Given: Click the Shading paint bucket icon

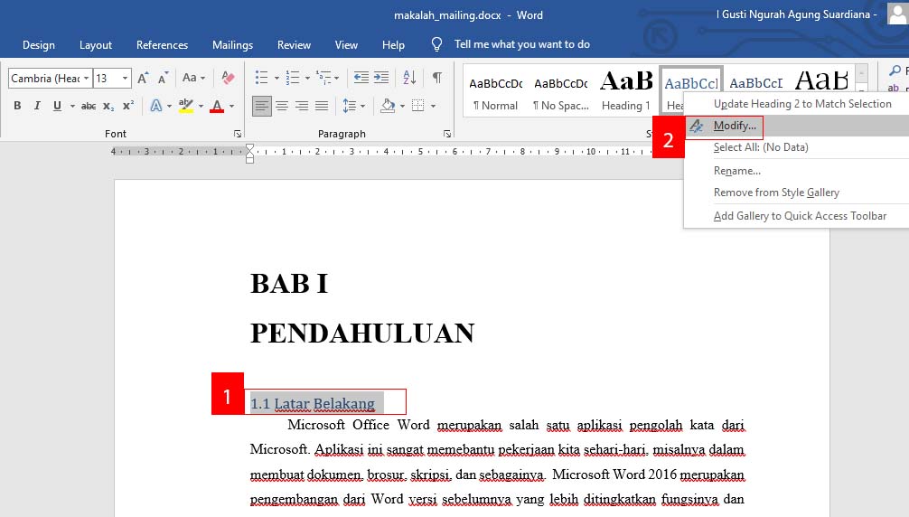Looking at the screenshot, I should point(388,106).
